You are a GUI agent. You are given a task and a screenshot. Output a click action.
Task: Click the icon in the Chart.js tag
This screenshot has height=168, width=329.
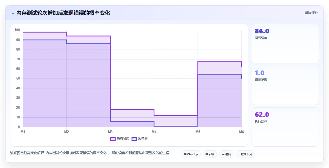(x=185, y=154)
